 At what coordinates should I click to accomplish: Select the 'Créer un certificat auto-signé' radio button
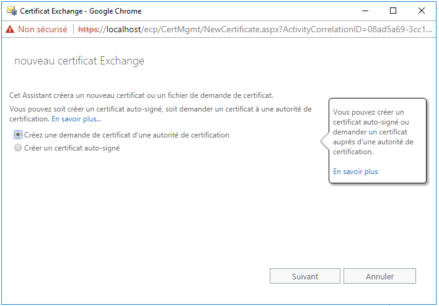18,147
